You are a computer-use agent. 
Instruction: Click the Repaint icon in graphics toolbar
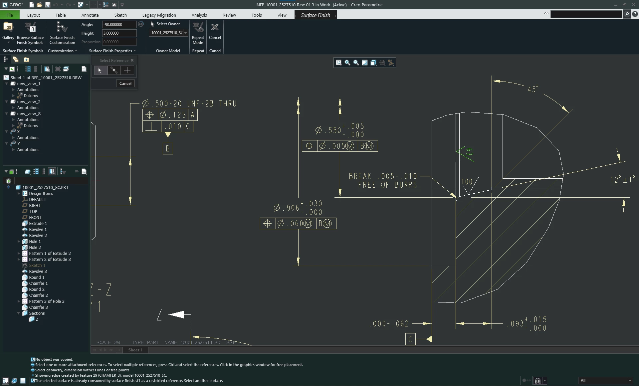tap(365, 63)
